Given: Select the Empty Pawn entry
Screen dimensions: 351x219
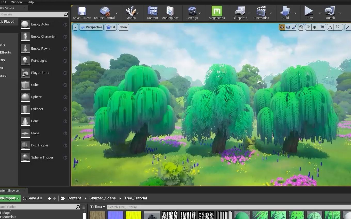Looking at the screenshot, I should (44, 49).
